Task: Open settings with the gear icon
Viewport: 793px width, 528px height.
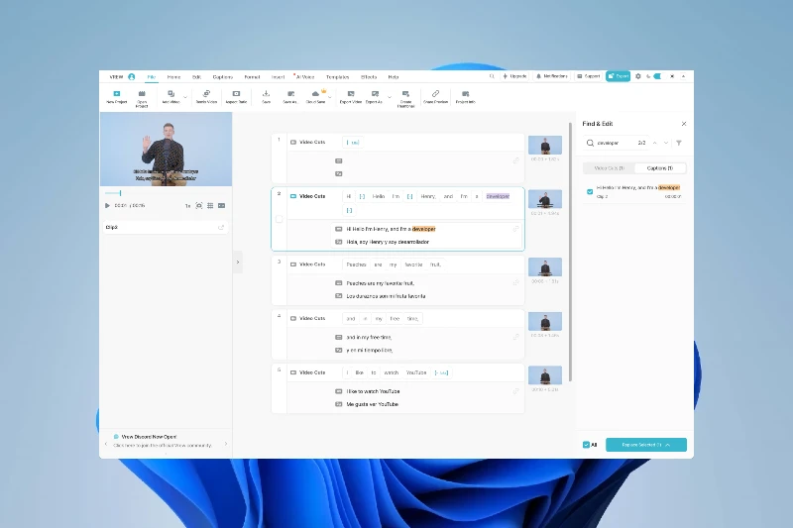Action: pos(637,76)
